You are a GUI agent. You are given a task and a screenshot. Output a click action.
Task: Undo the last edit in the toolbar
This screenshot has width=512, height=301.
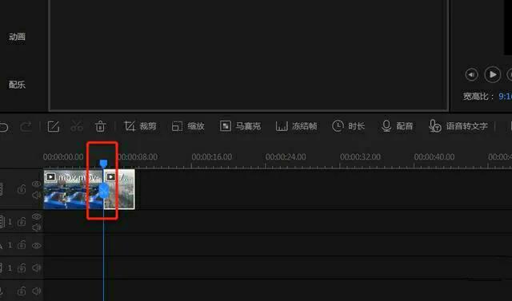tap(3, 126)
